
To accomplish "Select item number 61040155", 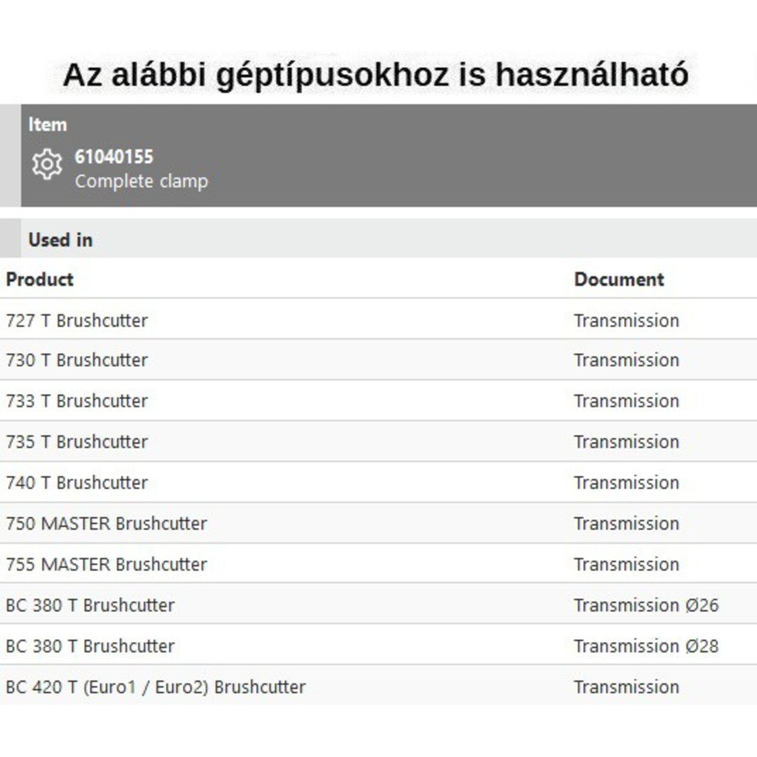I will pyautogui.click(x=114, y=157).
